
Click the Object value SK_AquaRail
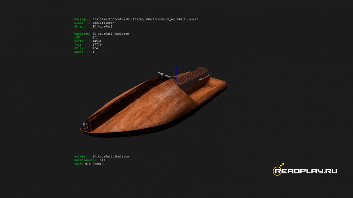point(102,26)
